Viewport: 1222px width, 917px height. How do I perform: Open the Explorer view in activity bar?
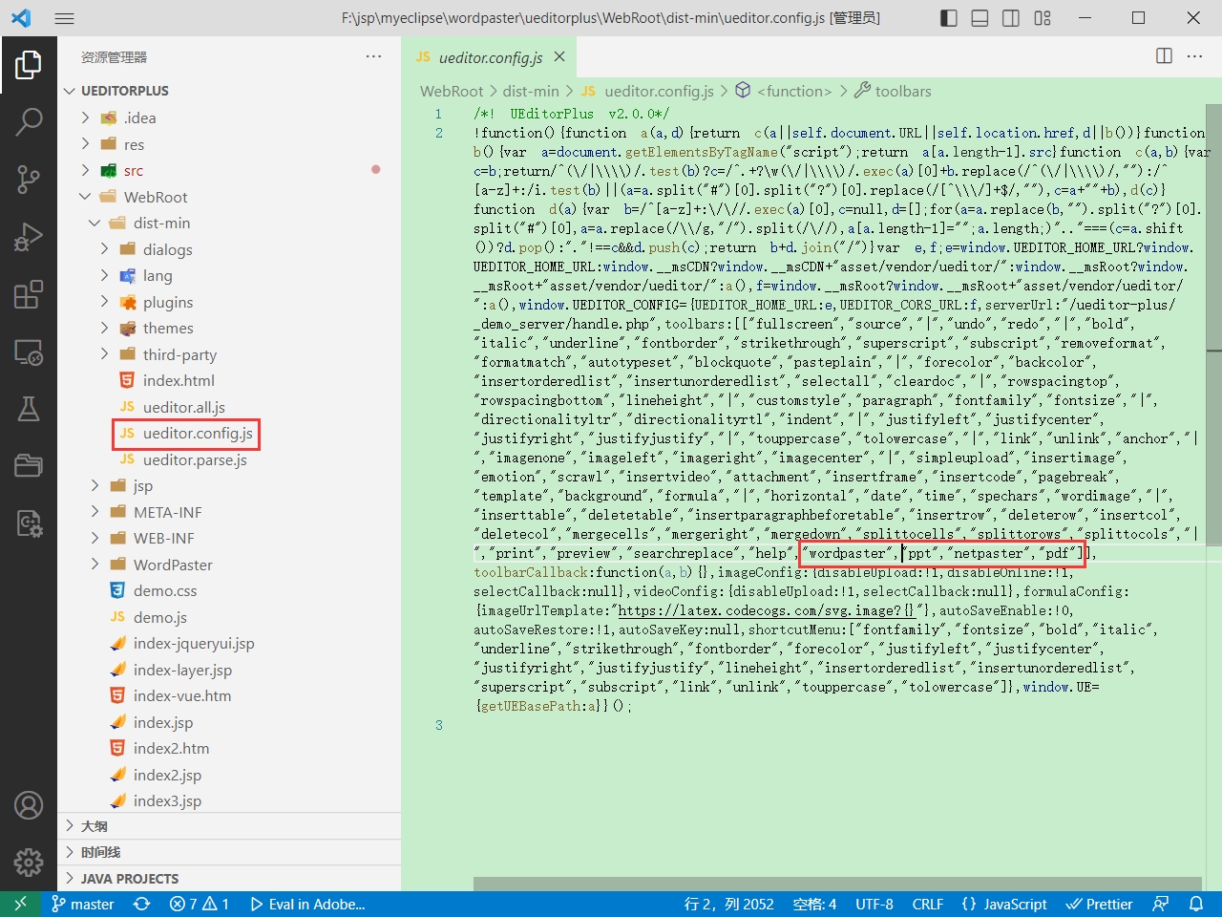(29, 65)
